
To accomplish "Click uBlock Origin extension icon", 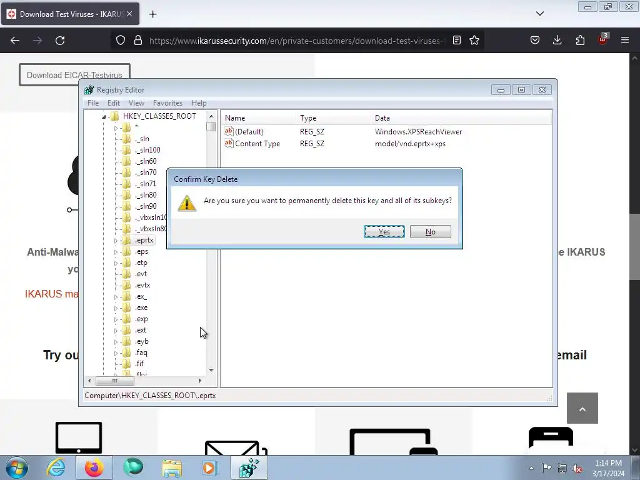I will [x=603, y=39].
